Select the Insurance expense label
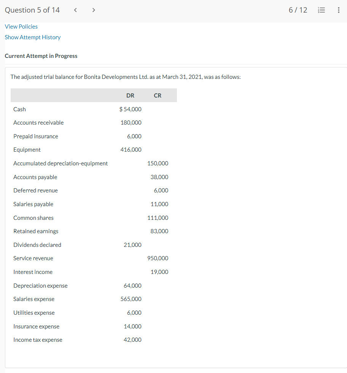347x373 pixels. coord(37,327)
